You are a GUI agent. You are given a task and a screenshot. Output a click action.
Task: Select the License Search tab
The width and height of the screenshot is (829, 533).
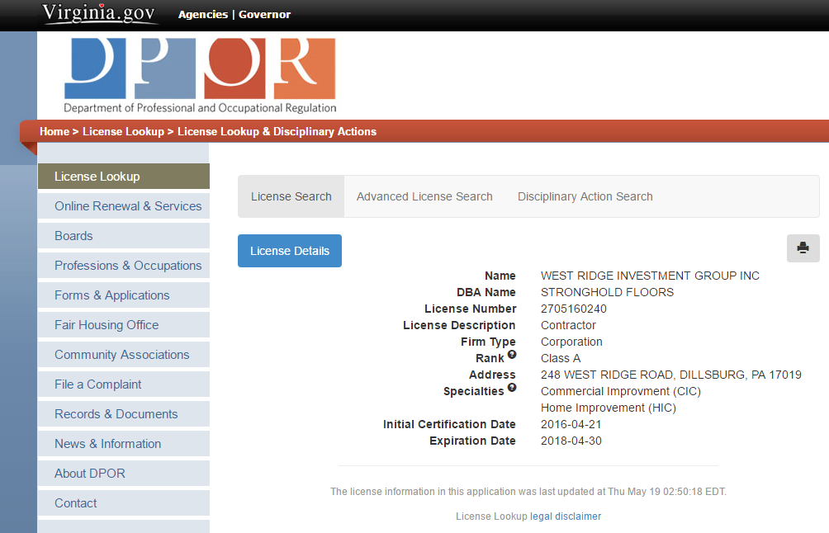(291, 196)
